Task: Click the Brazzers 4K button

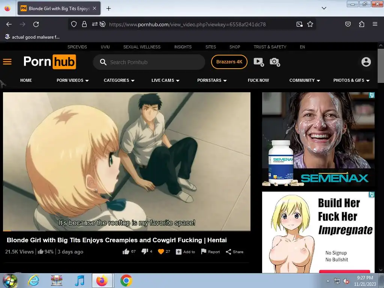Action: 229,62
